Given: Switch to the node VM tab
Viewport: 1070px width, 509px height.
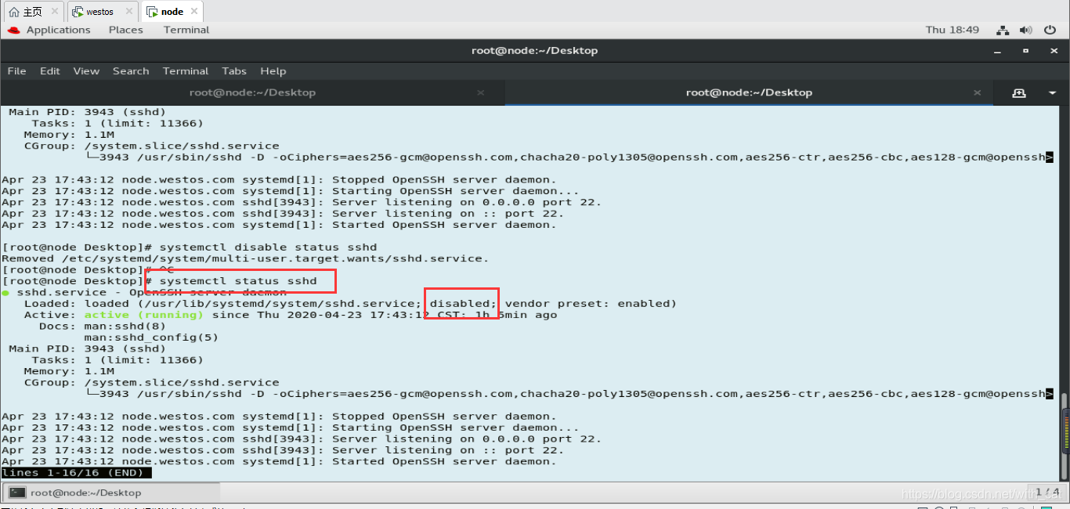Looking at the screenshot, I should tap(172, 12).
